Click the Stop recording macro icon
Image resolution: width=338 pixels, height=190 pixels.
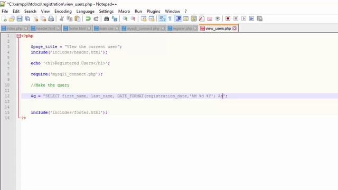pyautogui.click(x=236, y=19)
